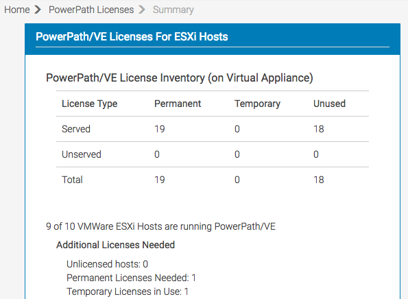Click the Served permanent count 19
This screenshot has height=299, width=408.
[160, 129]
